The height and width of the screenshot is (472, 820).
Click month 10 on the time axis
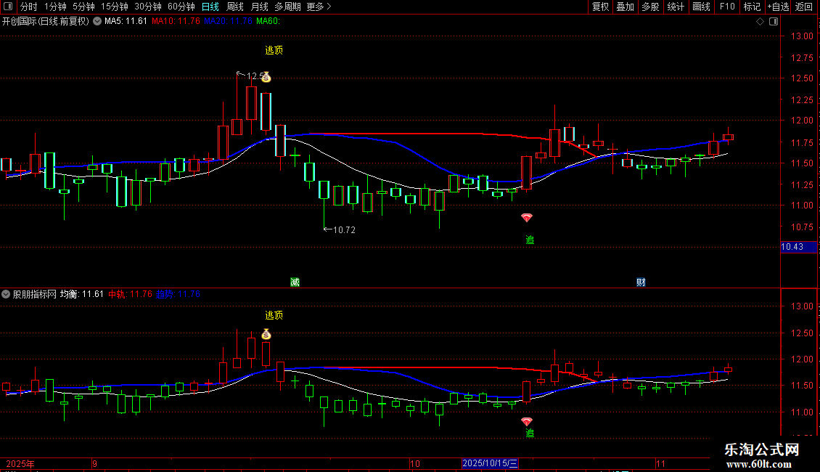415,463
